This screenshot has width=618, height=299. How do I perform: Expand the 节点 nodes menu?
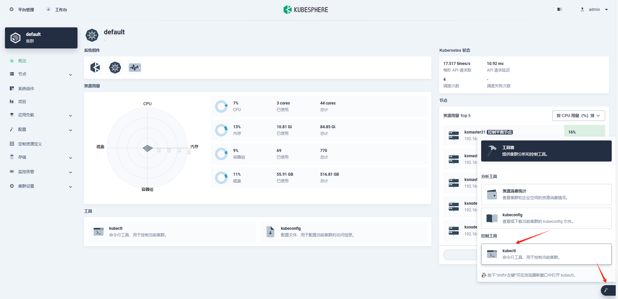coord(41,74)
